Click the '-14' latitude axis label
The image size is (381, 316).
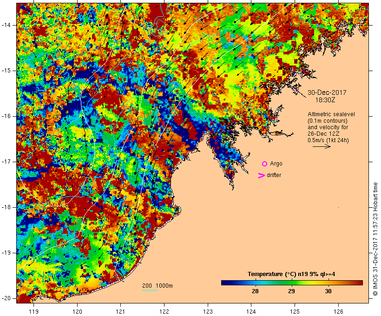[x=7, y=25]
